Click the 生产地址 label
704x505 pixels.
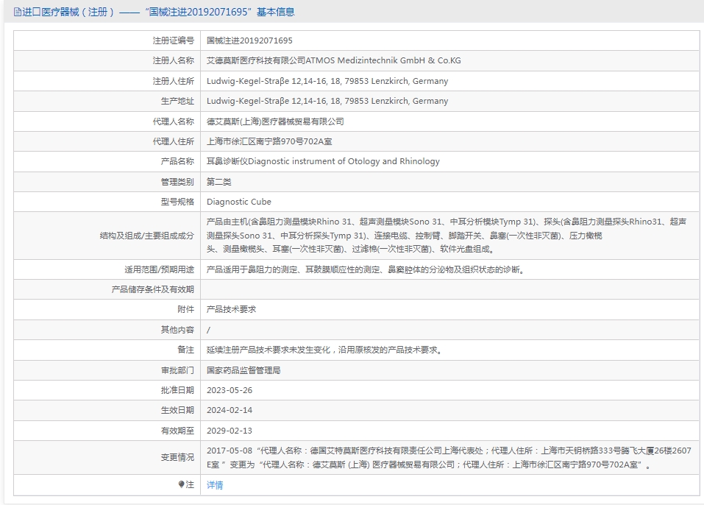pyautogui.click(x=177, y=101)
